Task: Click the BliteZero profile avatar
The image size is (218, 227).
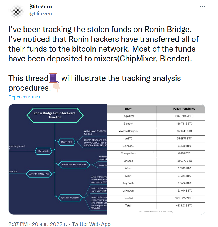Action: click(x=17, y=11)
